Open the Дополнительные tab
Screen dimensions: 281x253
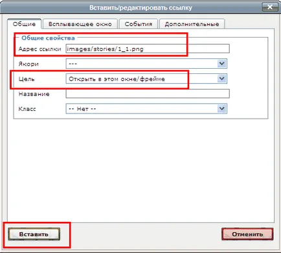192,24
